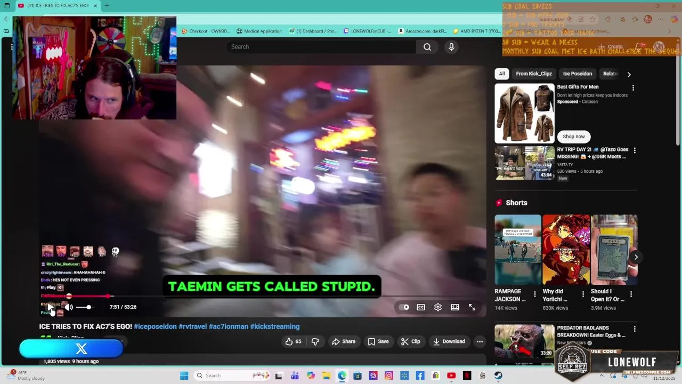The image size is (682, 384).
Task: Open options menu for the Best Gifts For Men ad
Action: click(x=633, y=87)
